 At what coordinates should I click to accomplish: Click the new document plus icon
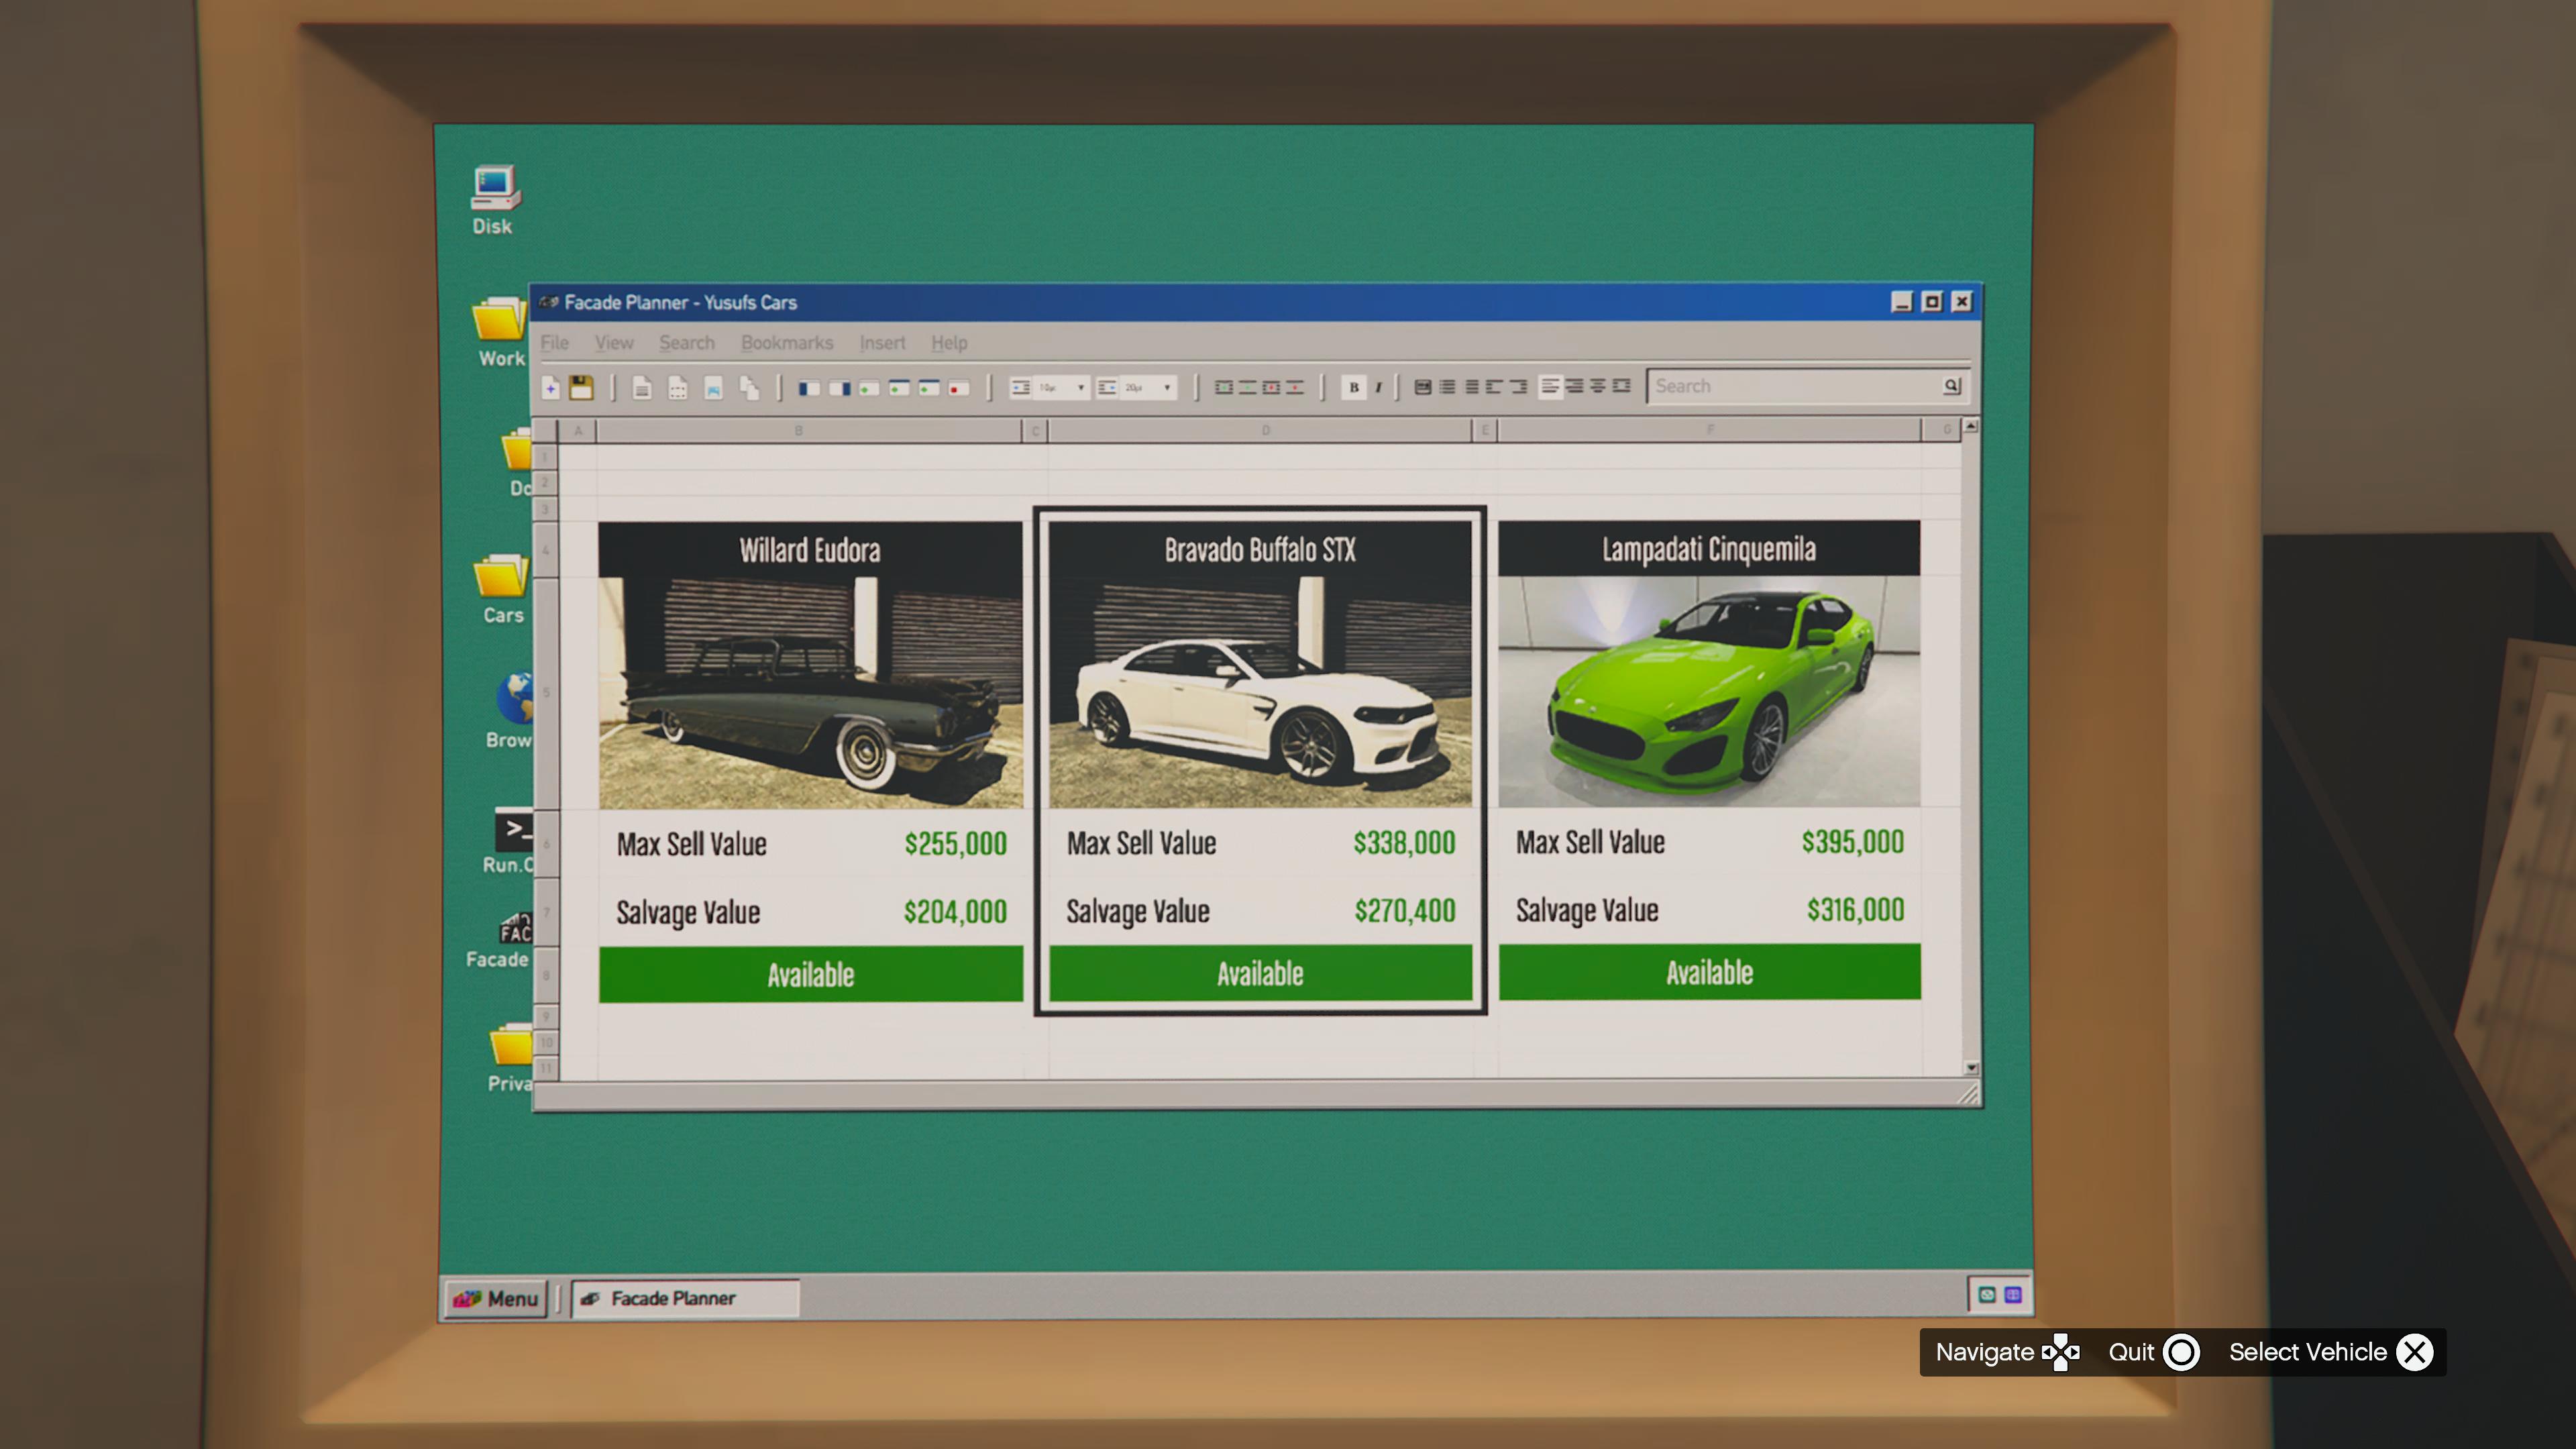(551, 388)
